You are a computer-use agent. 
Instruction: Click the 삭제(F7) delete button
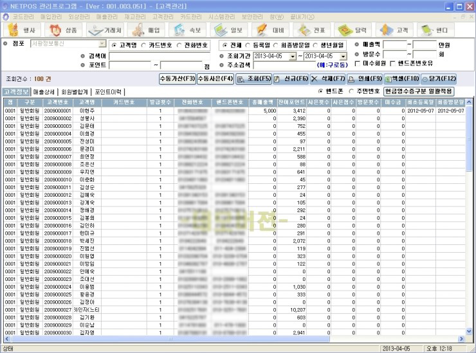click(327, 79)
